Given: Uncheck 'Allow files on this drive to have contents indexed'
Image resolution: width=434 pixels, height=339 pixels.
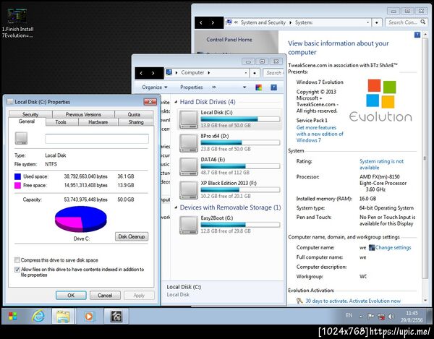Looking at the screenshot, I should pyautogui.click(x=17, y=270).
